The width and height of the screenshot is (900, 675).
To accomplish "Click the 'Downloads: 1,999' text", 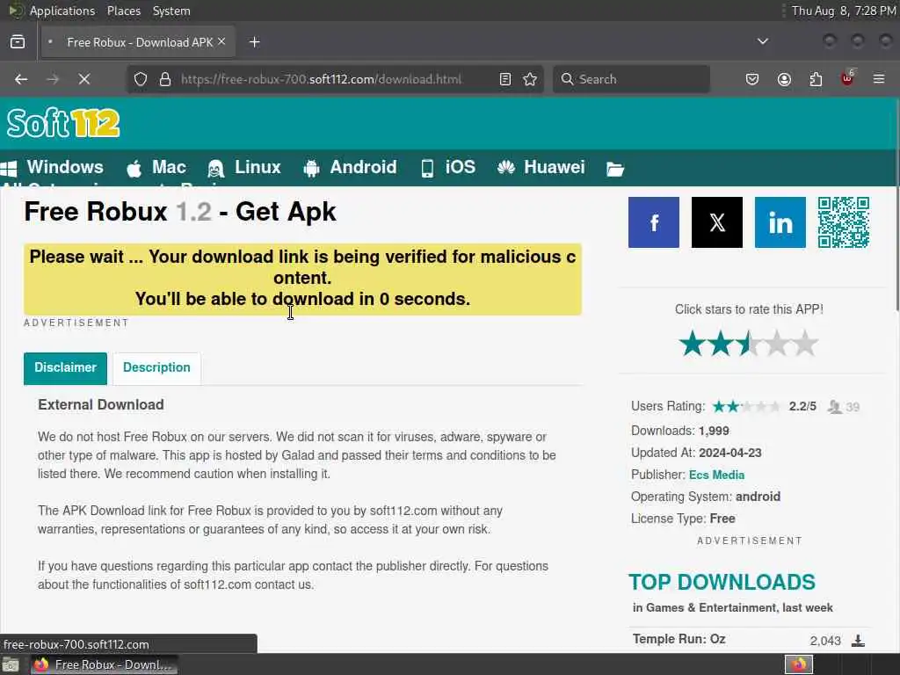I will click(x=680, y=431).
